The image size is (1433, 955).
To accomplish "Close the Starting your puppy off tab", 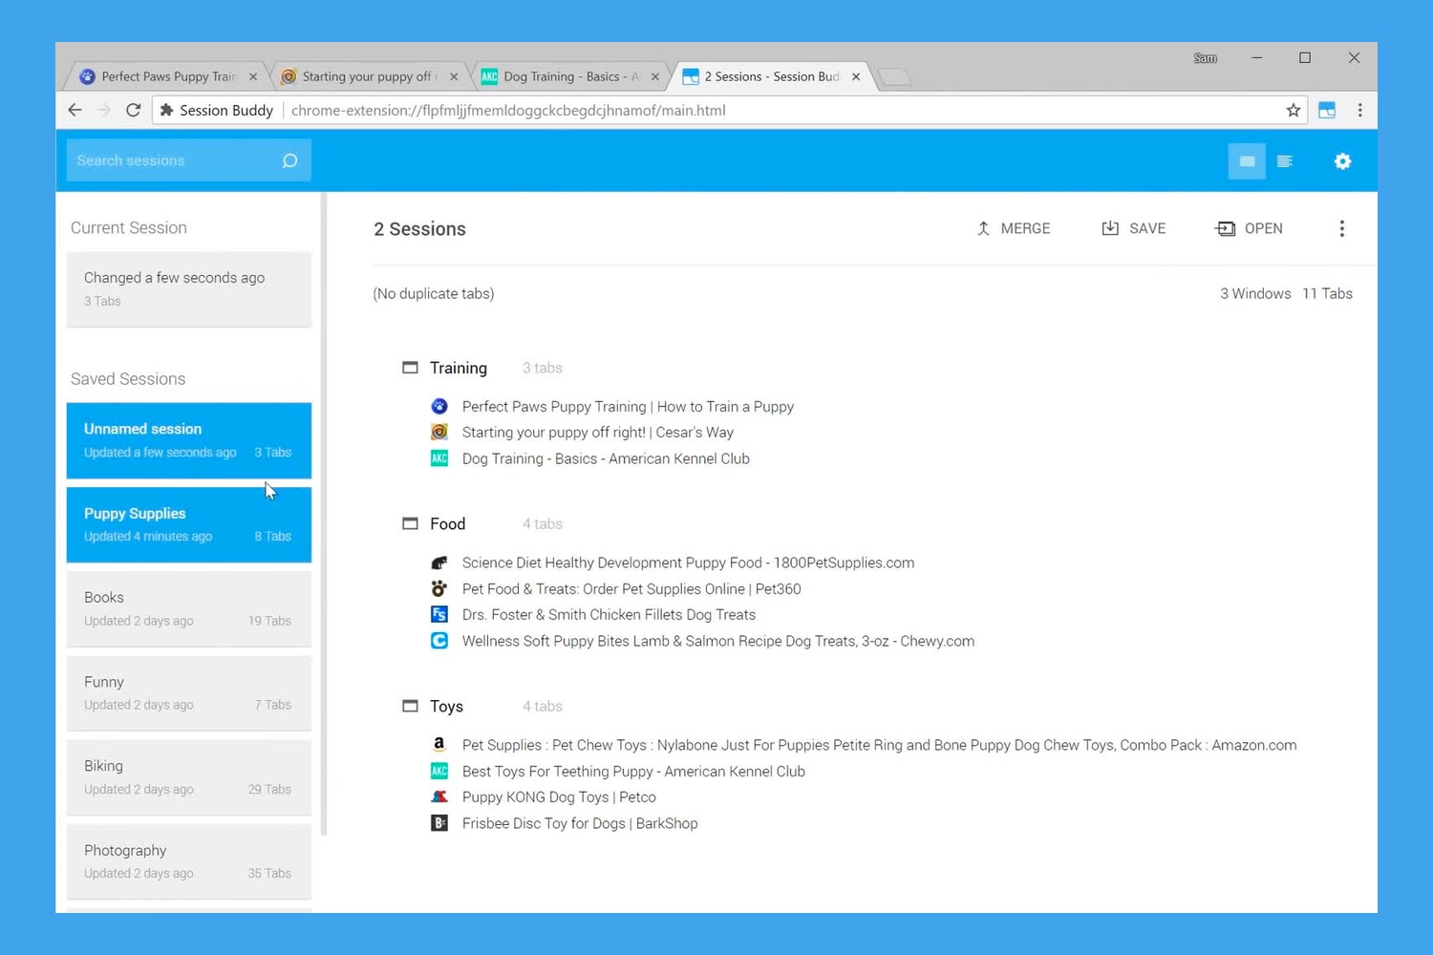I will coord(454,76).
